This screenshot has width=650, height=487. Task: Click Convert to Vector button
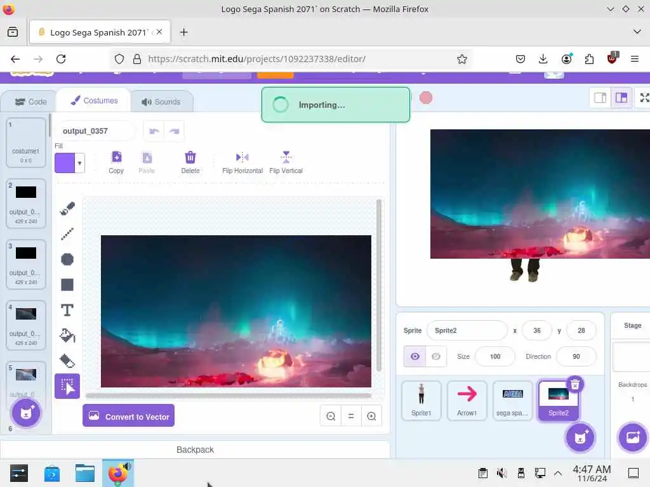pyautogui.click(x=128, y=416)
